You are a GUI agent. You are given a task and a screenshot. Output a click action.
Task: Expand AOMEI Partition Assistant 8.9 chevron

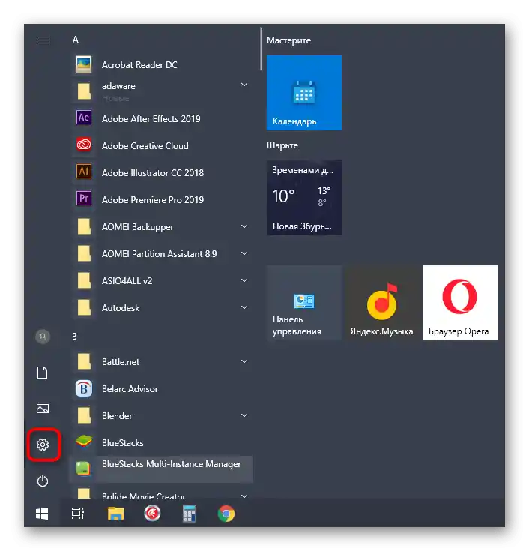coord(244,253)
